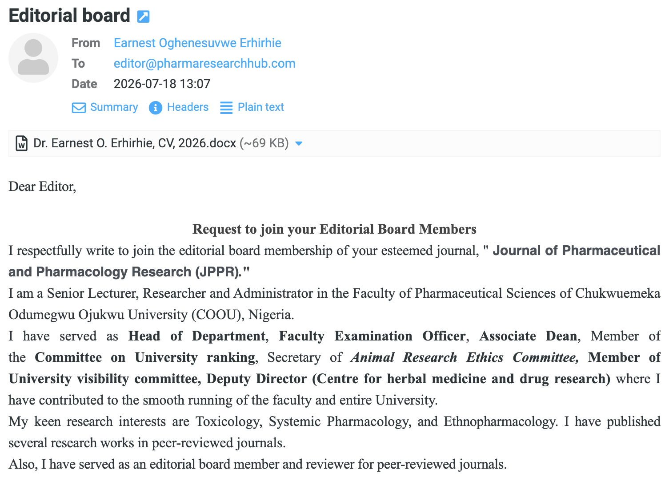Click the ~69 KB attachment size label

(x=264, y=143)
